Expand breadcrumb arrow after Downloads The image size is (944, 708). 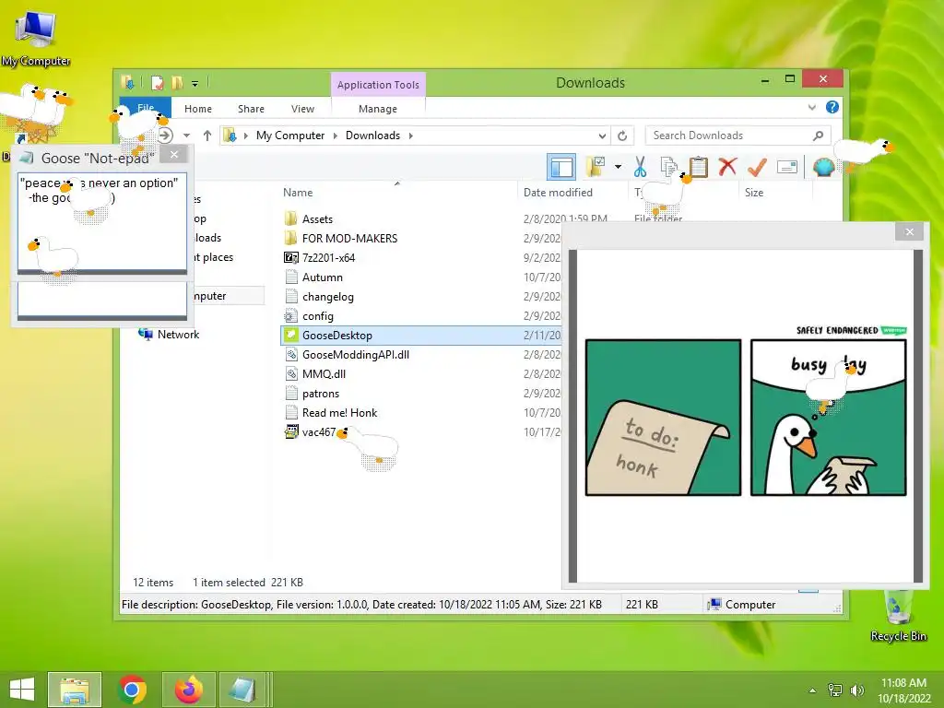click(411, 136)
